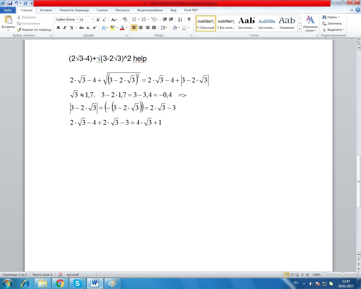The height and width of the screenshot is (289, 361).
Task: Switch to the Вставка tab
Action: [x=46, y=10]
